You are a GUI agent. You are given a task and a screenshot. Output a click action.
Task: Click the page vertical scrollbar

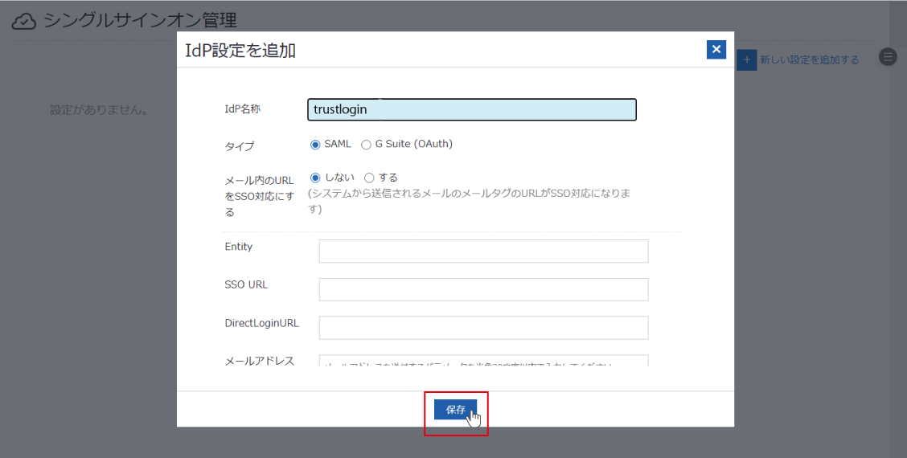pos(897,229)
